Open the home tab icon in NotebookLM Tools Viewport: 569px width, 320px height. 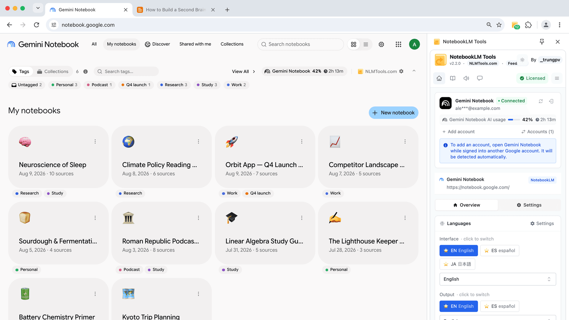click(x=439, y=78)
